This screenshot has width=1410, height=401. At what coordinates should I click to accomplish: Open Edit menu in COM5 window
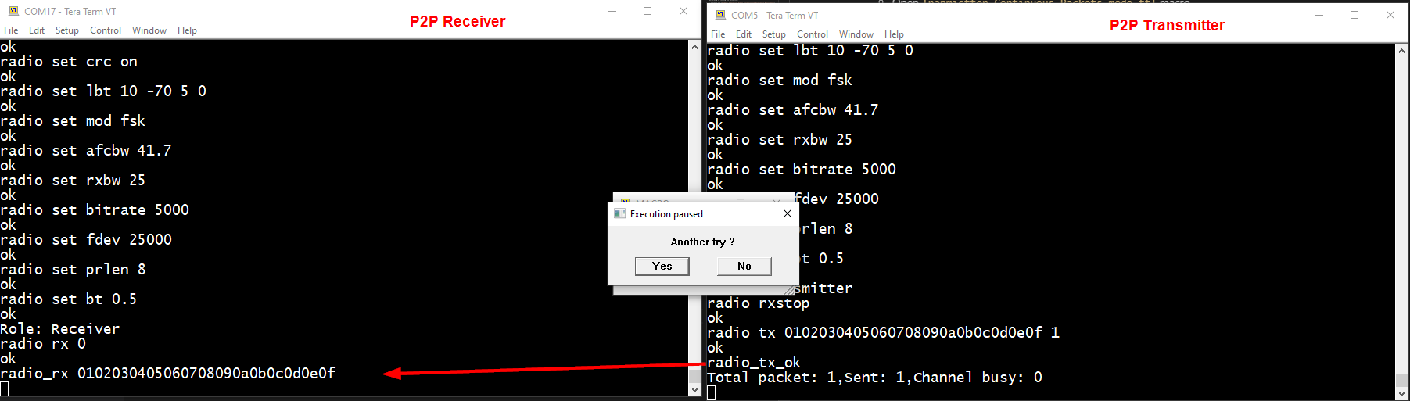click(744, 34)
